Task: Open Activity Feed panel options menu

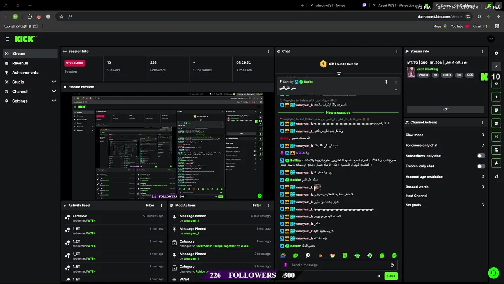Action: [161, 206]
